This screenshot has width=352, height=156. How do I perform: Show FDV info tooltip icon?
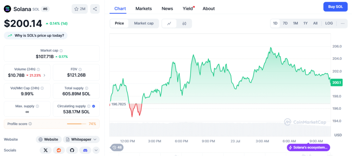click(x=80, y=69)
